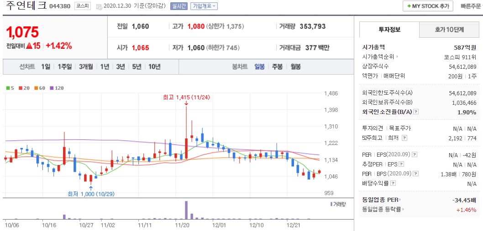
Task: Click the 빠른주문 quick order link
Action: coord(470,6)
